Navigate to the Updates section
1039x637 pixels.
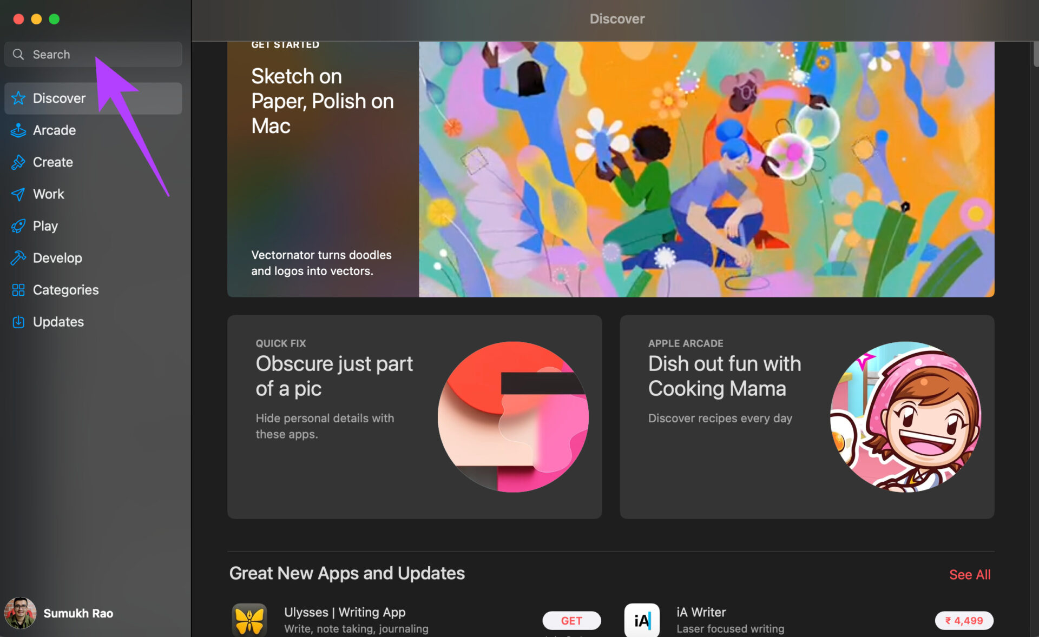pos(57,321)
